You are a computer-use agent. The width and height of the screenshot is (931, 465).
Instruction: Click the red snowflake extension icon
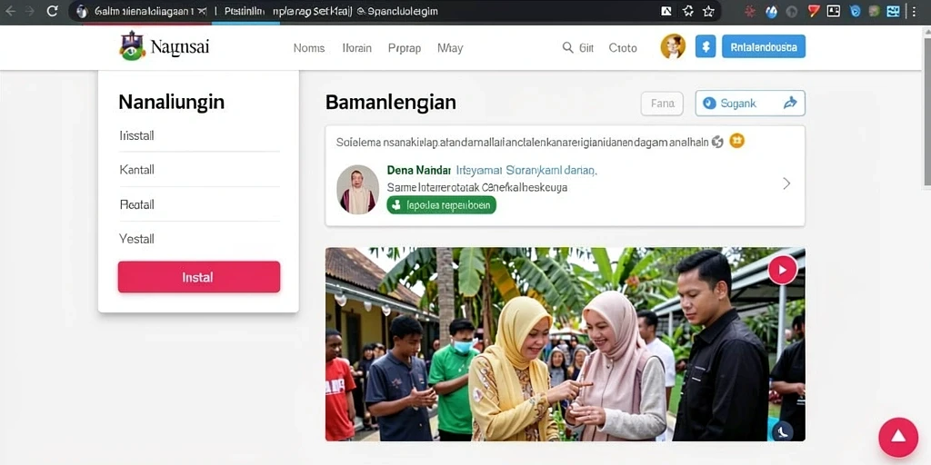point(750,11)
